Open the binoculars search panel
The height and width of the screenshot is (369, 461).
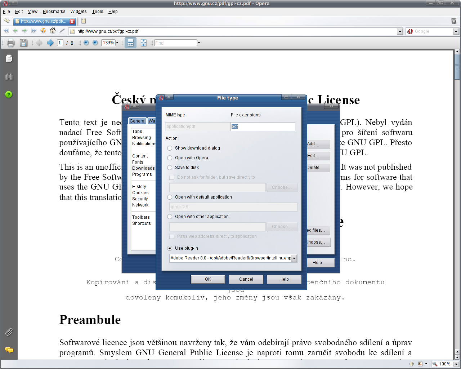[9, 76]
